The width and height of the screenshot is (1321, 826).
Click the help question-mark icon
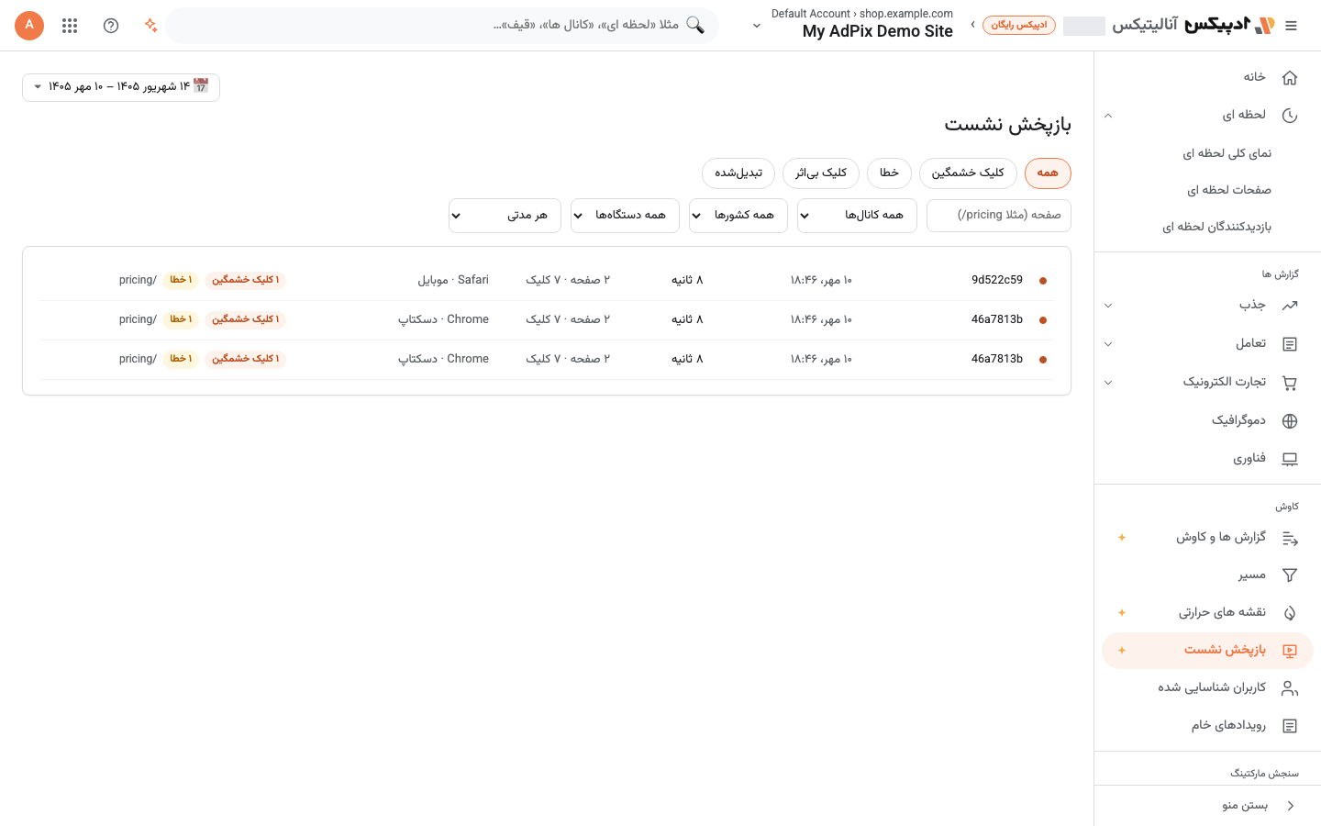(x=111, y=26)
